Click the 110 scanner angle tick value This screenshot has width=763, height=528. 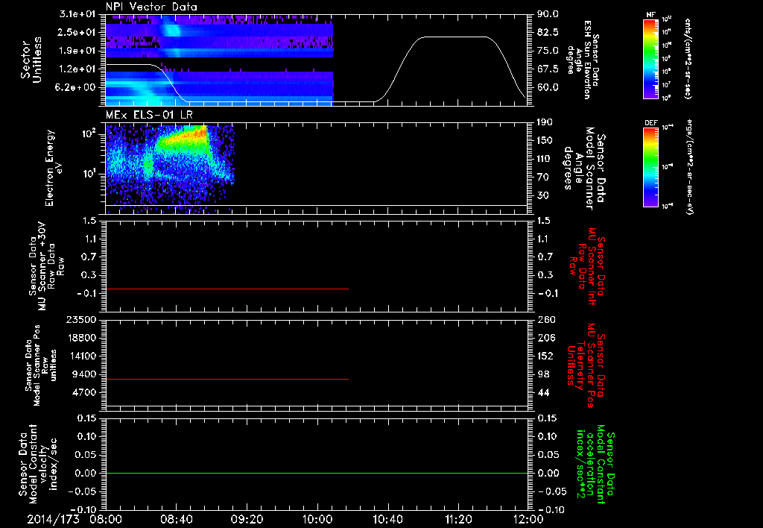click(545, 159)
